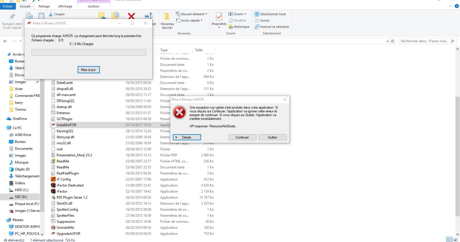Switch to the Affichage ribbon tab
The image size is (460, 242).
65,6
